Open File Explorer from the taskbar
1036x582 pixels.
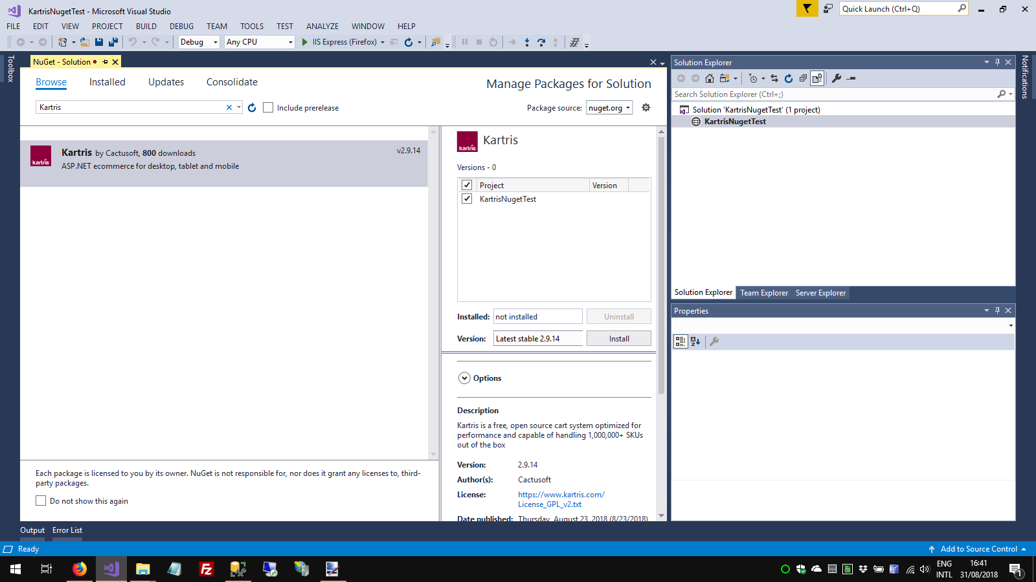pos(142,569)
